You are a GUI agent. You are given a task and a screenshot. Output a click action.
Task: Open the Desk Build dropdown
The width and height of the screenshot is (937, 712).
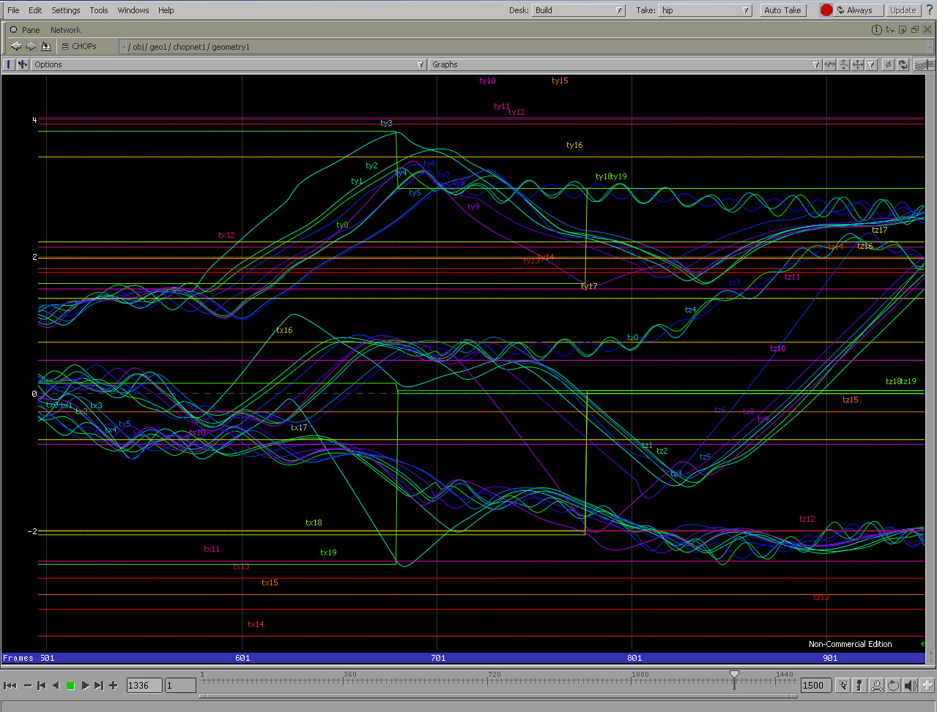pos(579,10)
